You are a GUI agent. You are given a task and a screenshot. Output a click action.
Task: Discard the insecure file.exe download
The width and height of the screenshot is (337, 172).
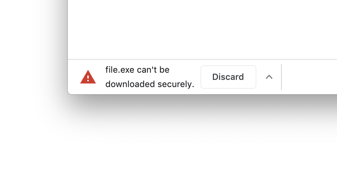228,77
